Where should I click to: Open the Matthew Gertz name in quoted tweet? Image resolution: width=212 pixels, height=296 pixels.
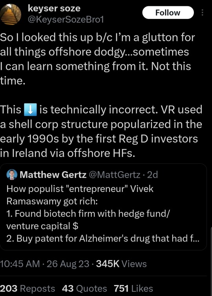[53, 175]
